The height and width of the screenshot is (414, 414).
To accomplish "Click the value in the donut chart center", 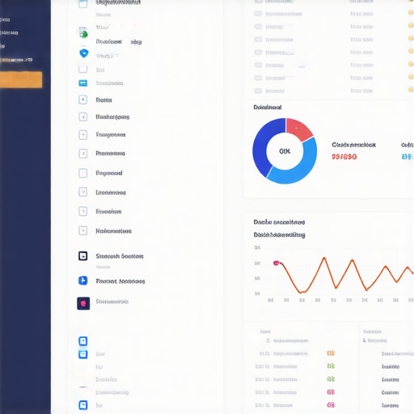I will point(285,151).
